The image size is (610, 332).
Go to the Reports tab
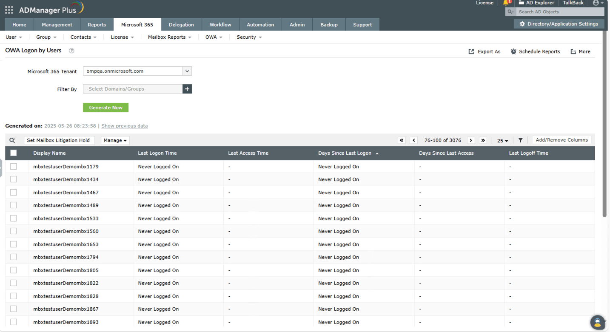97,25
